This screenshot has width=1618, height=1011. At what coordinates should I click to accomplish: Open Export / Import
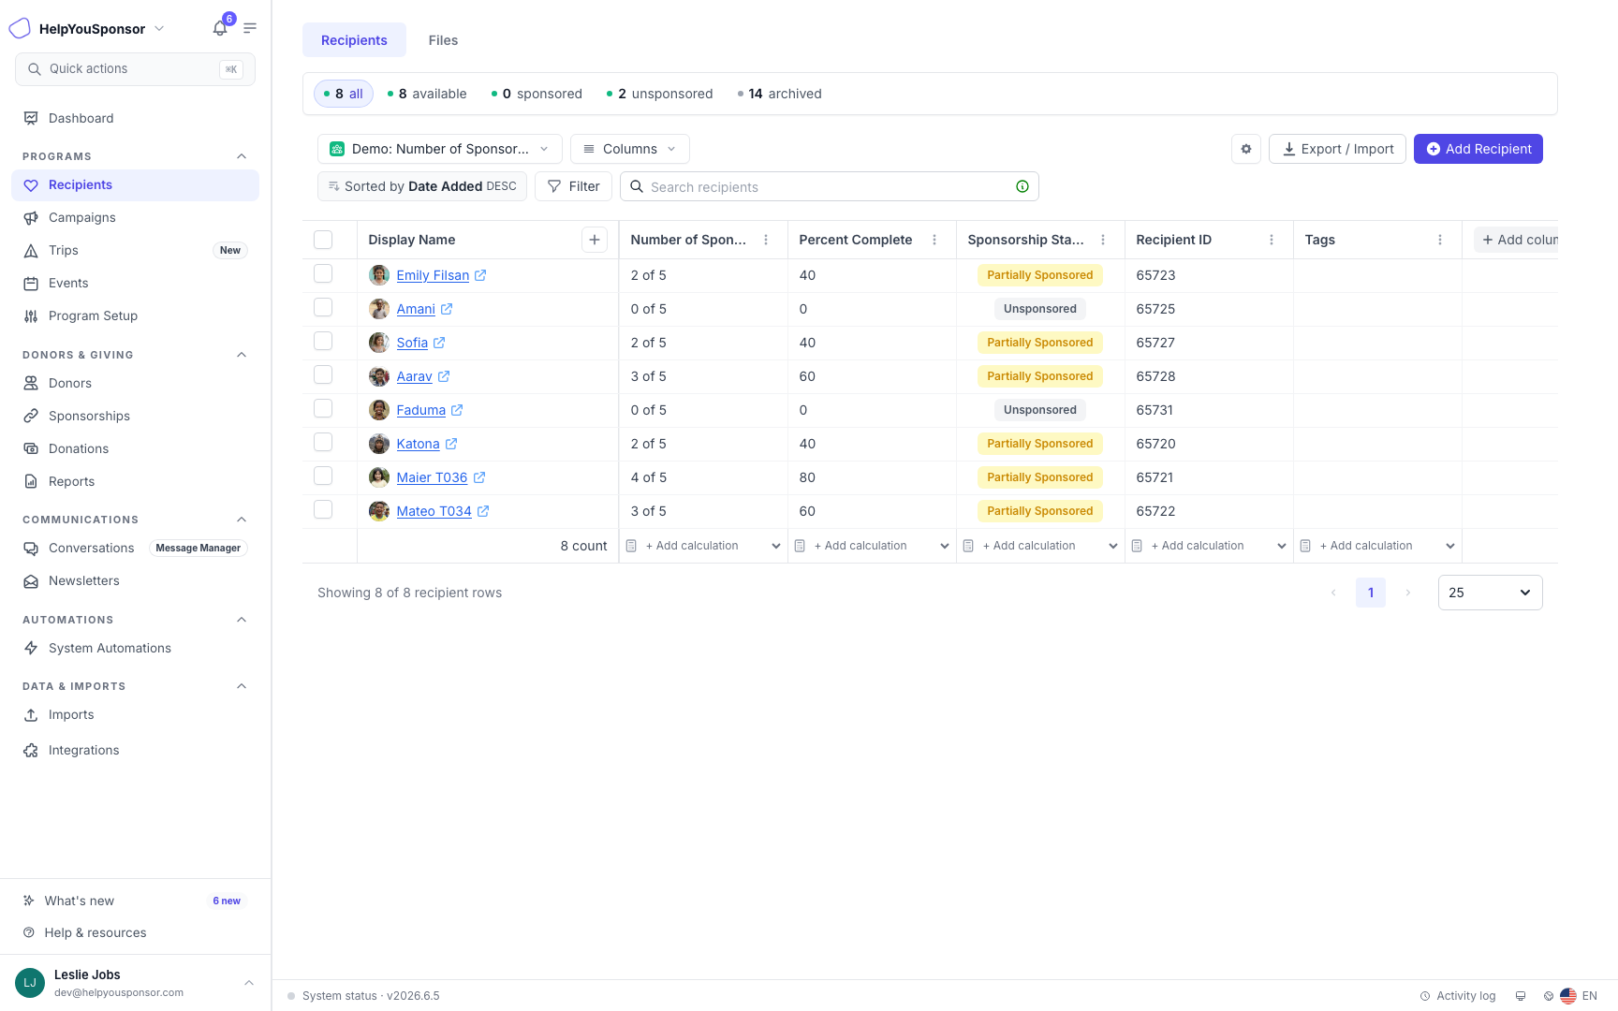point(1337,149)
